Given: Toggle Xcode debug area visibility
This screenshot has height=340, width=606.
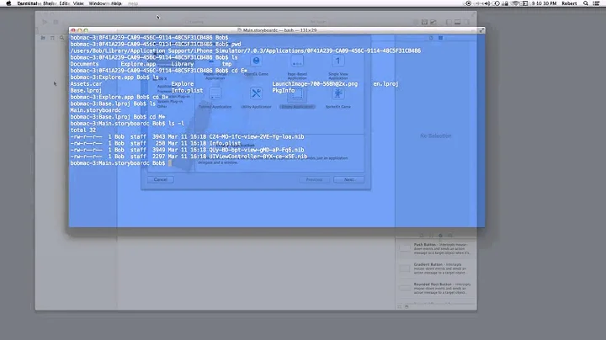Looking at the screenshot, I should [x=458, y=22].
